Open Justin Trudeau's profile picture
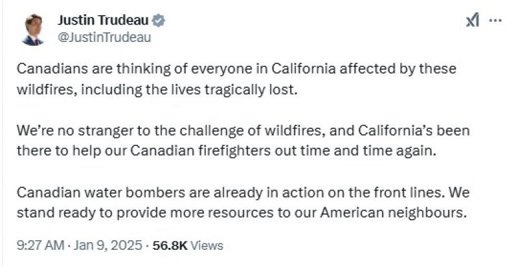Image resolution: width=518 pixels, height=266 pixels. click(x=33, y=29)
